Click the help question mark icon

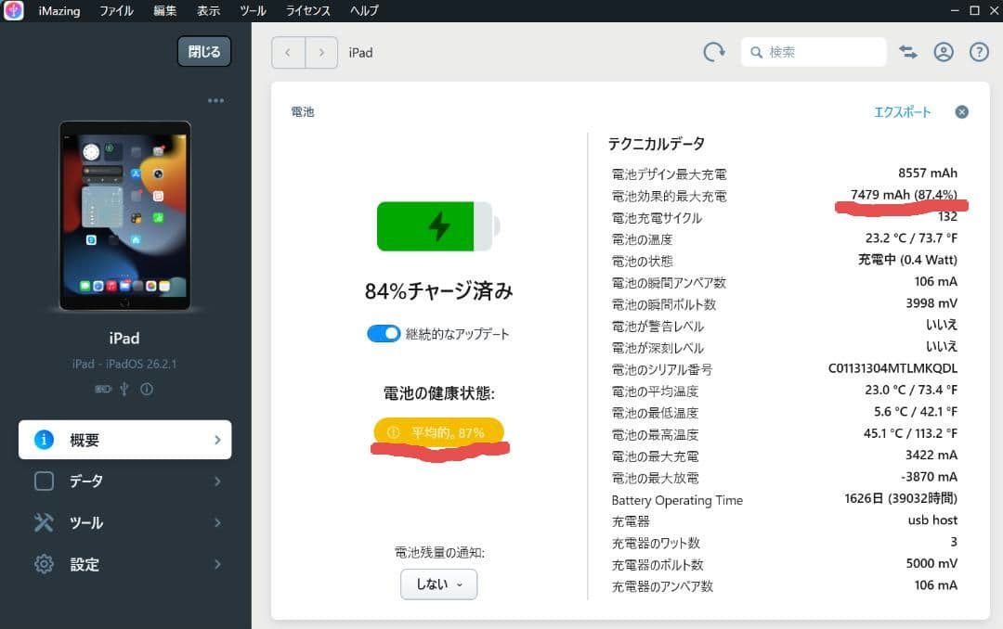[x=979, y=52]
